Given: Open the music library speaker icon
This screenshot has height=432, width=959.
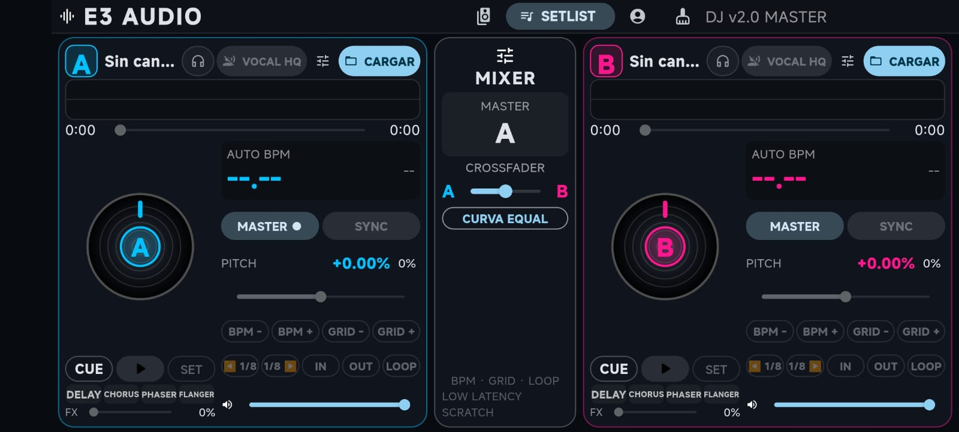Looking at the screenshot, I should coord(484,16).
